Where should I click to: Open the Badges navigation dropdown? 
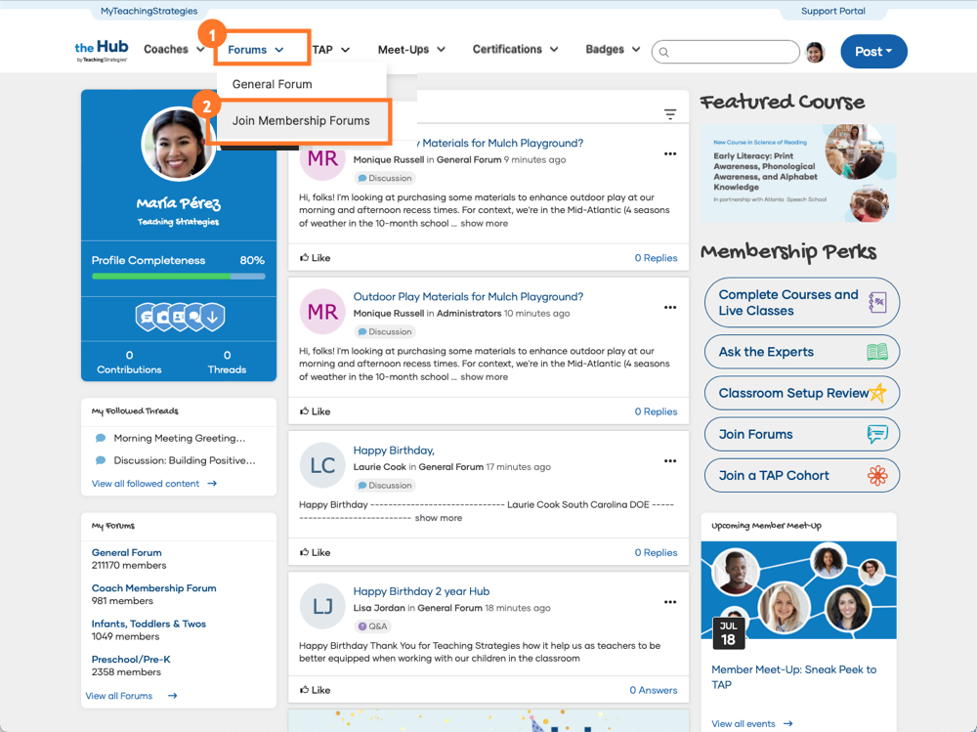613,50
